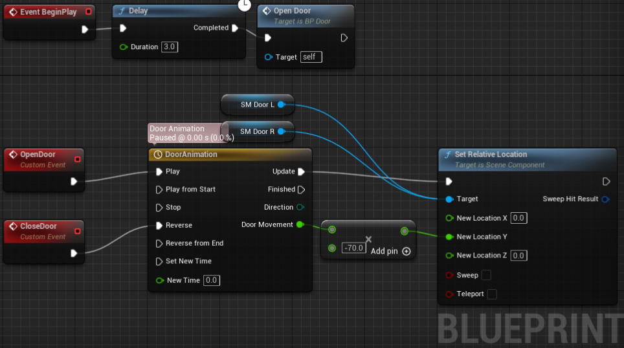This screenshot has width=624, height=348.
Task: Click the Open Door input execution pin
Action: pos(268,38)
